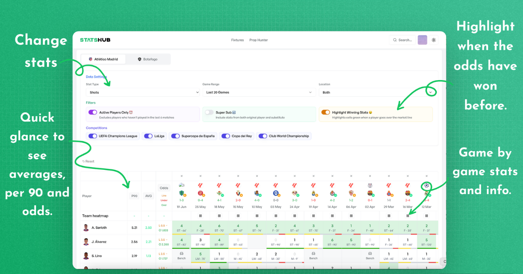
Task: Click opponent badge for 18 May match
Action: click(219, 193)
